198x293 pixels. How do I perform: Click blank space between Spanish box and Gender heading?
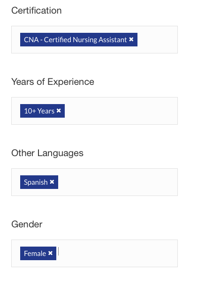point(94,206)
